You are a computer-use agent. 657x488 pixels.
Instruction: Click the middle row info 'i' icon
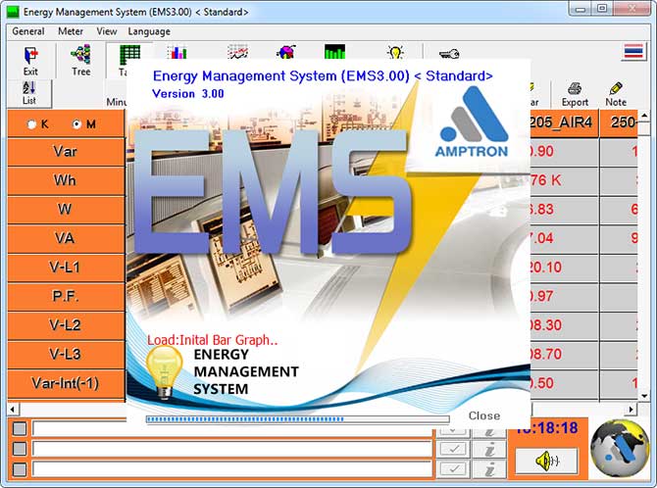(x=489, y=449)
